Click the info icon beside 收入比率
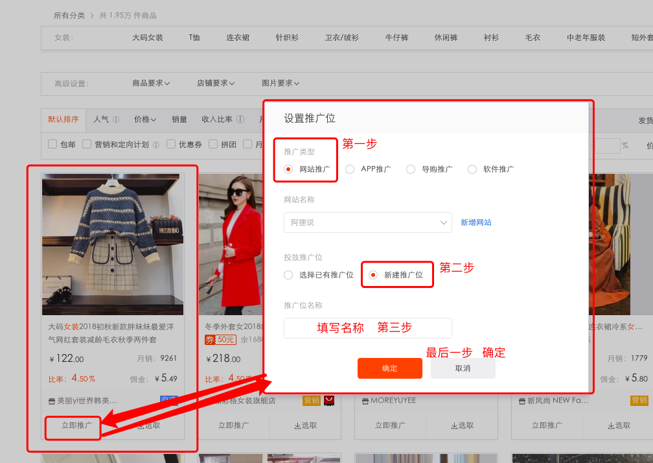This screenshot has height=463, width=653. coord(240,120)
